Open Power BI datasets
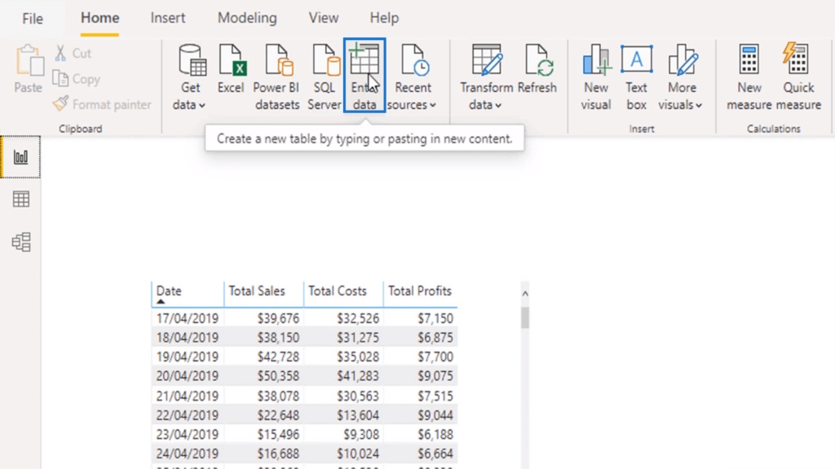Viewport: 835px width, 469px height. 276,77
